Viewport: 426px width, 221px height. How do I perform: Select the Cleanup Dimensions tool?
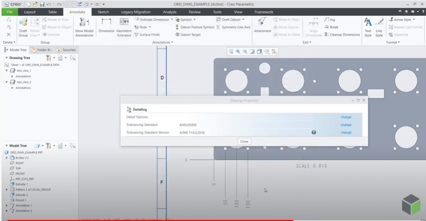pos(342,34)
